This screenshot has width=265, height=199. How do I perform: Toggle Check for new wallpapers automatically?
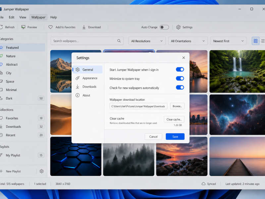point(180,87)
